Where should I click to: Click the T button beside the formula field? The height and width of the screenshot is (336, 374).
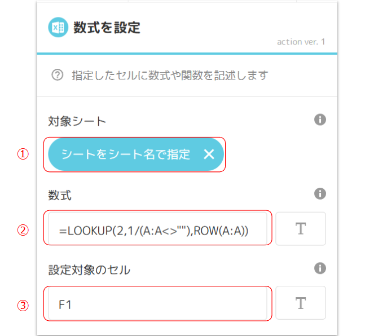point(301,229)
